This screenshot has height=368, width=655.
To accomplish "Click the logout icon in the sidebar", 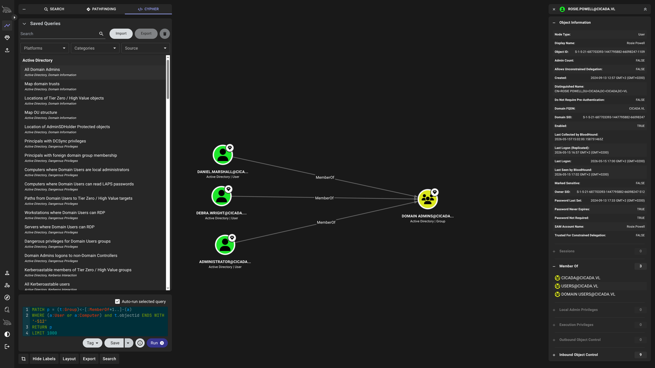I will 7,346.
